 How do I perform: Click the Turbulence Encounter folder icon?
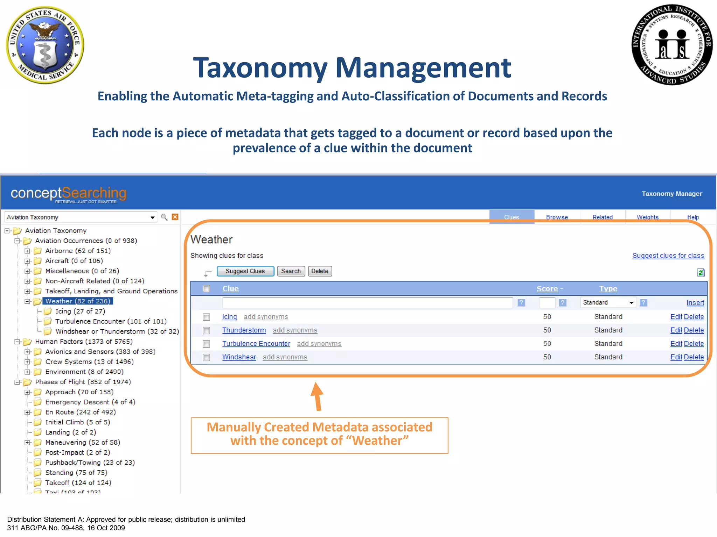coord(48,321)
